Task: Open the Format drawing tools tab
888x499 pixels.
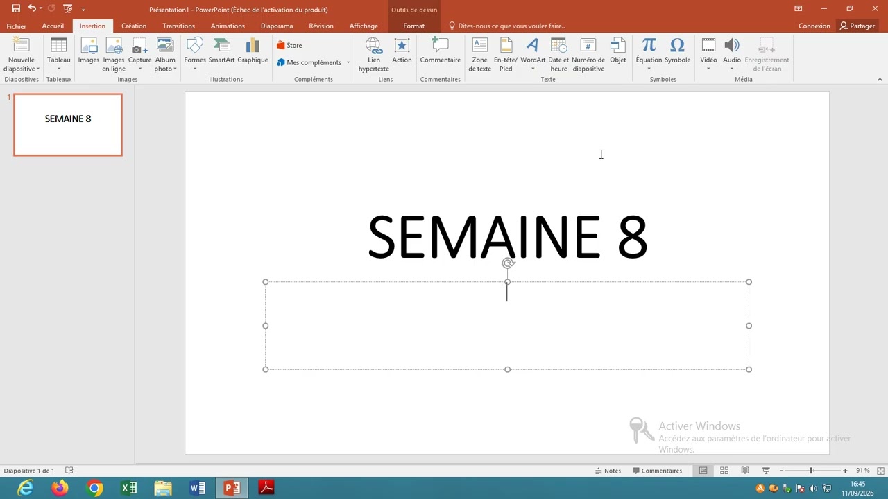Action: pyautogui.click(x=414, y=26)
